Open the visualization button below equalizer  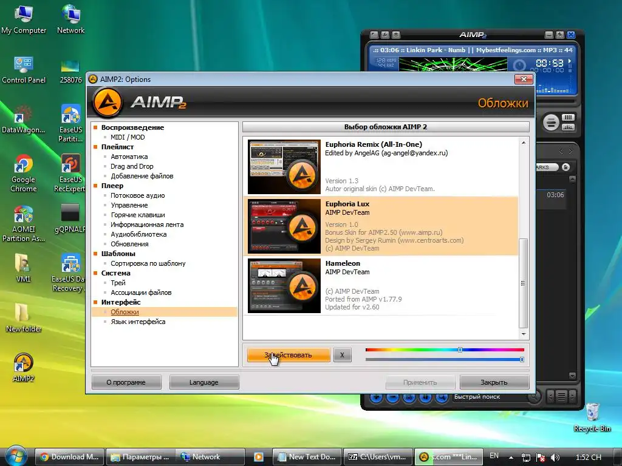[x=568, y=127]
